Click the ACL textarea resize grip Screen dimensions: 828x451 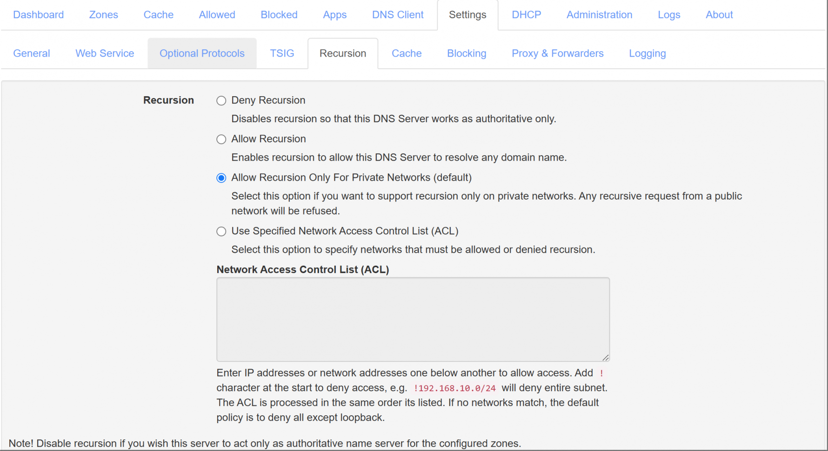pyautogui.click(x=606, y=357)
